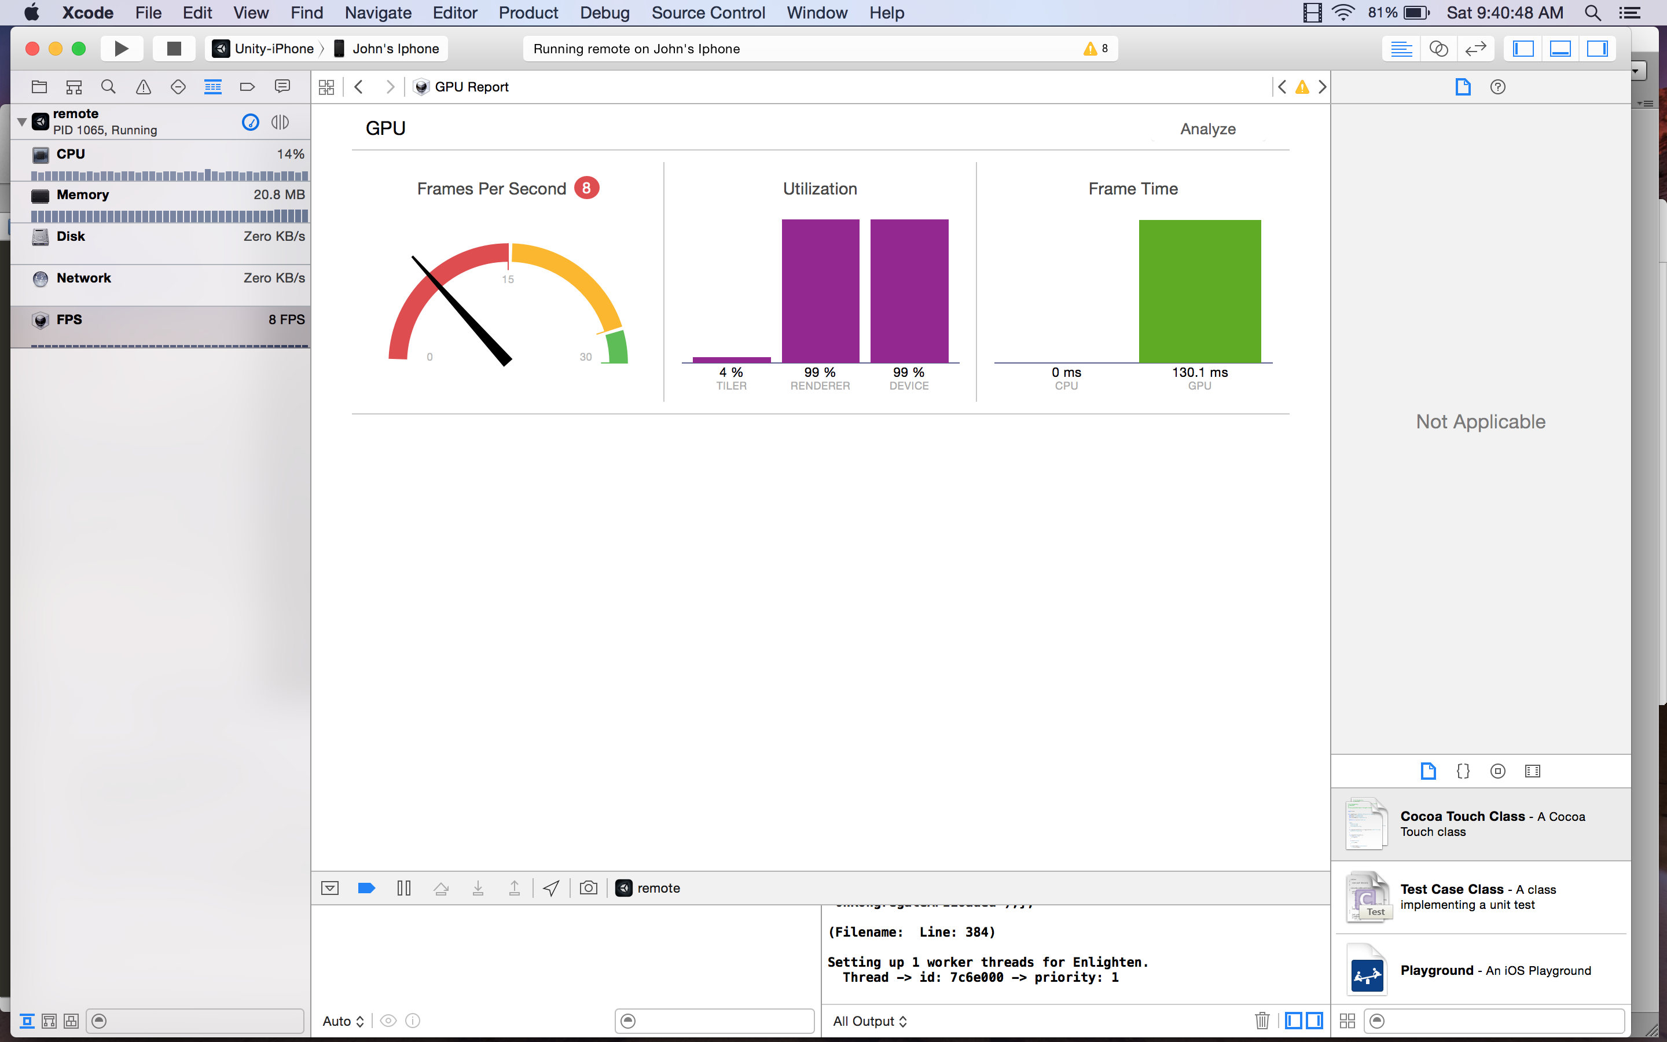Select the Memory gauge row
1667x1042 pixels.
(x=160, y=203)
